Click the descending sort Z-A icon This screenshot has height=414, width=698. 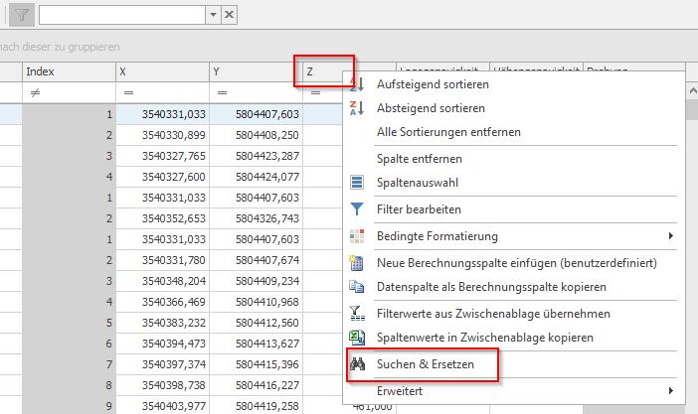click(x=358, y=108)
